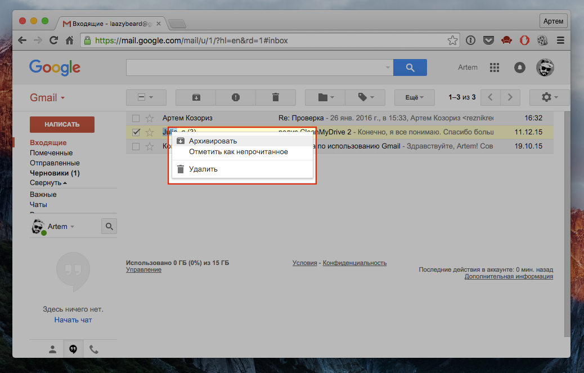Click the Archive icon in the toolbar
This screenshot has height=373, width=584.
coord(196,97)
